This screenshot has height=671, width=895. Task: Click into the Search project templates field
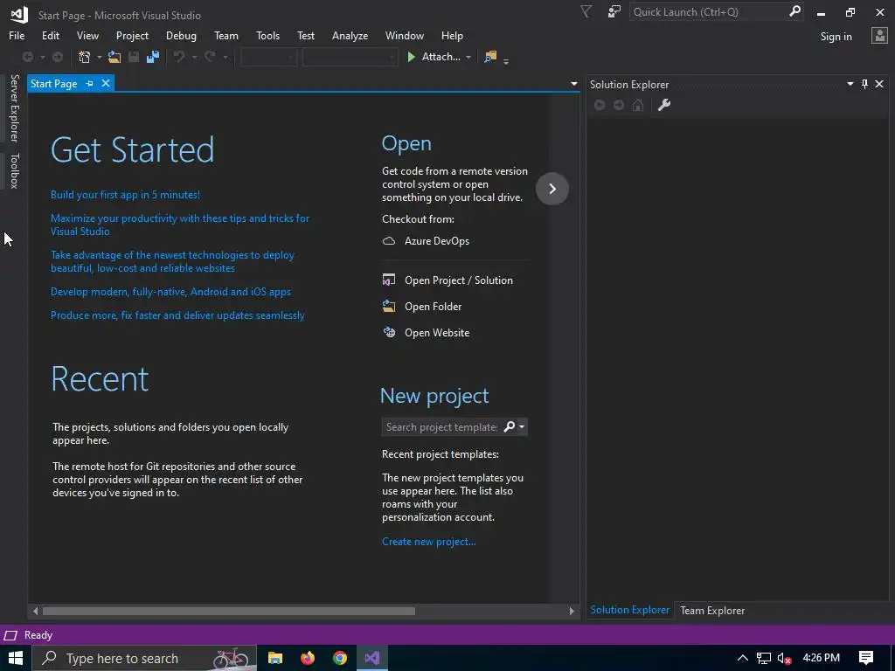coord(441,426)
